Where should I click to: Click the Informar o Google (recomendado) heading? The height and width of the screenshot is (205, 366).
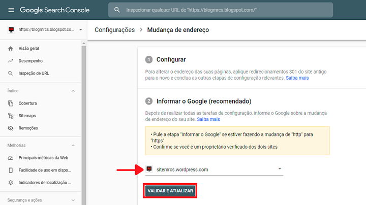click(x=204, y=101)
